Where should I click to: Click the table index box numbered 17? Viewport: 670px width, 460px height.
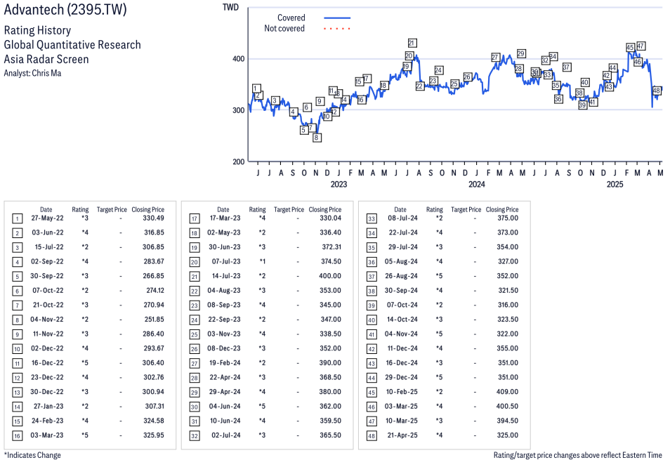click(x=195, y=218)
